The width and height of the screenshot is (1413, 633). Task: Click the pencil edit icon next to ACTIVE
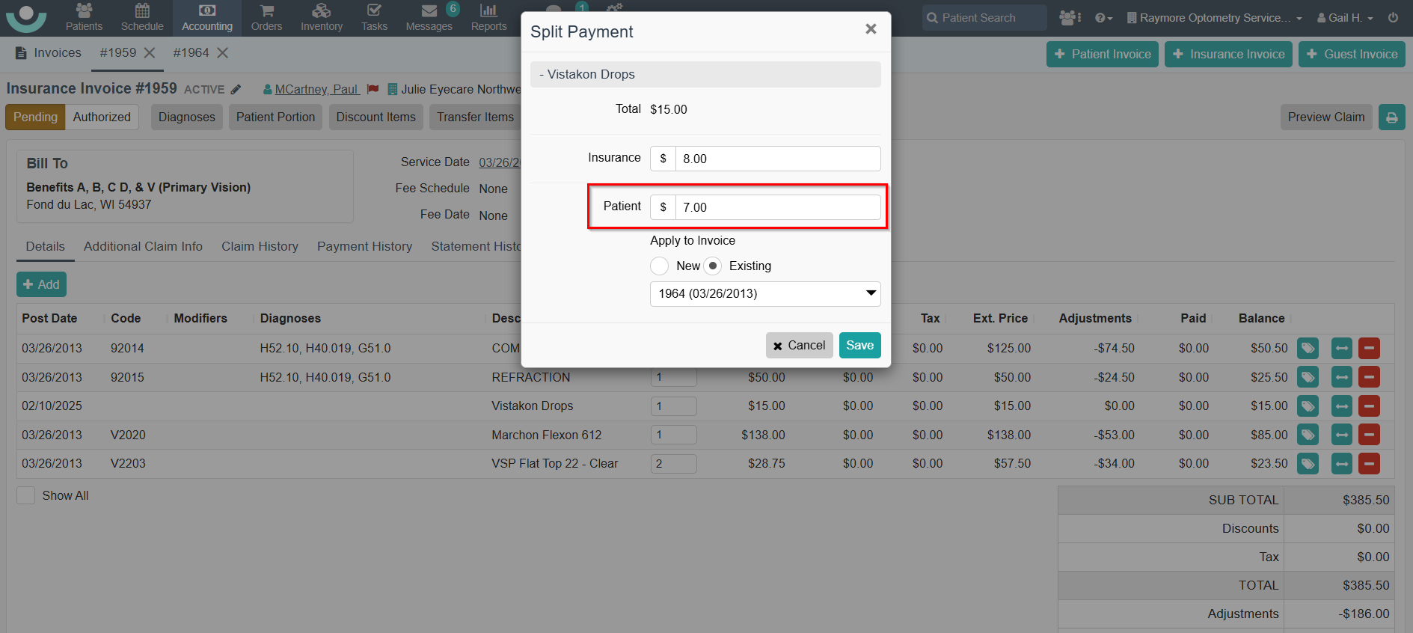236,90
